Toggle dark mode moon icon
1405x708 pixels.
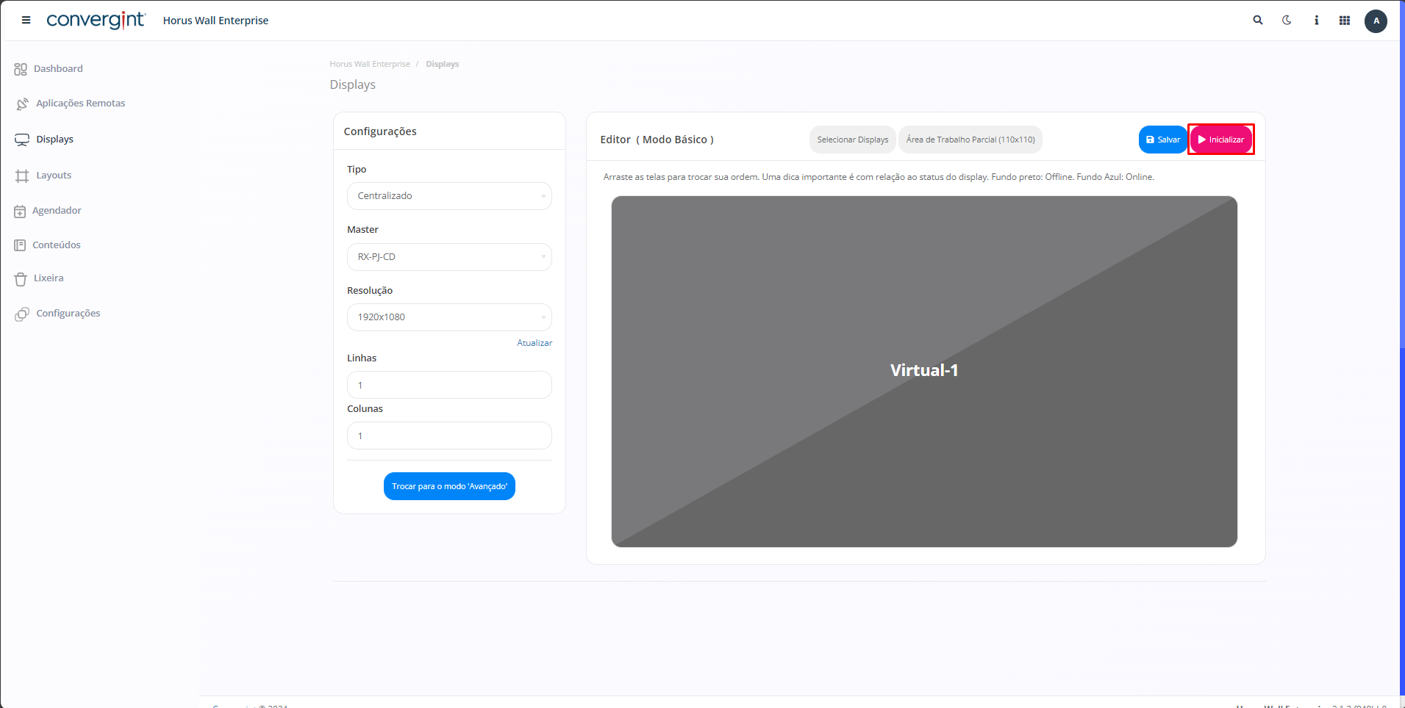(x=1287, y=21)
